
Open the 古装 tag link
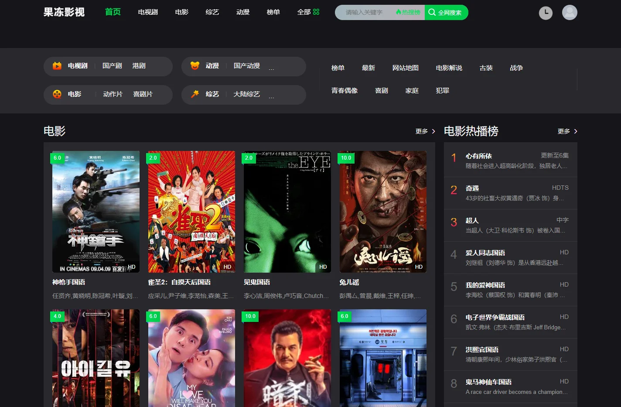[x=486, y=68]
